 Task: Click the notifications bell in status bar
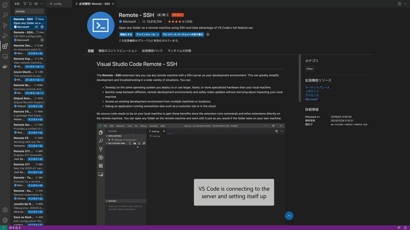pos(406,228)
